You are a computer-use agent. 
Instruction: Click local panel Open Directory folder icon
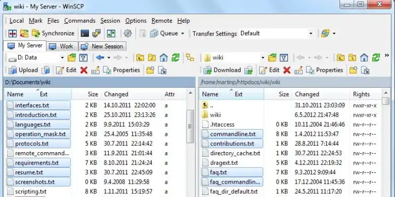pyautogui.click(x=72, y=58)
